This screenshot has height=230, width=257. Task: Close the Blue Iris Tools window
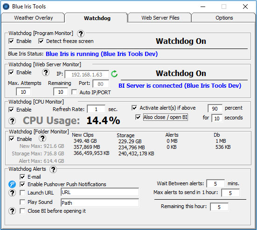pyautogui.click(x=245, y=7)
